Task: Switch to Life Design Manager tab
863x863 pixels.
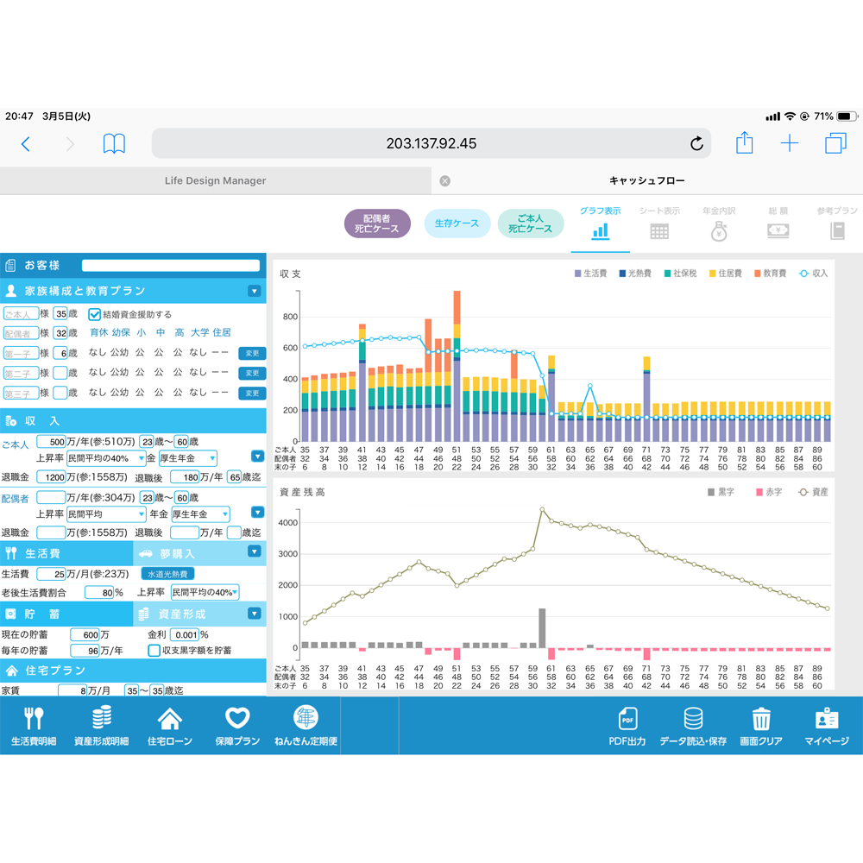Action: point(215,180)
